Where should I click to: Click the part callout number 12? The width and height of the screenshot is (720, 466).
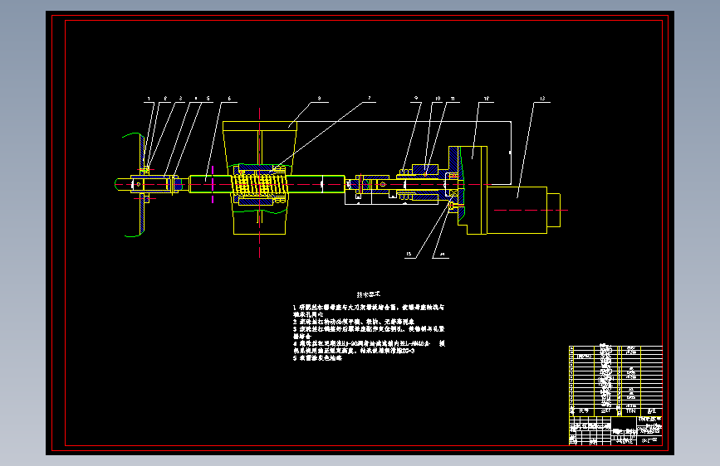click(x=487, y=99)
